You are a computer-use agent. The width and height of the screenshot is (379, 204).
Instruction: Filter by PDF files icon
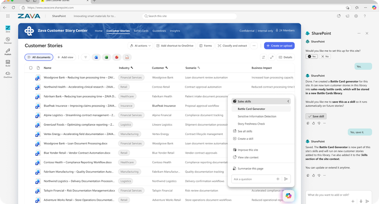point(127,57)
